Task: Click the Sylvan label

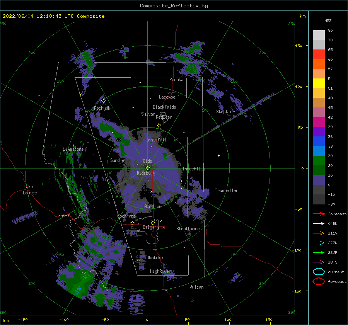Action: 148,114
